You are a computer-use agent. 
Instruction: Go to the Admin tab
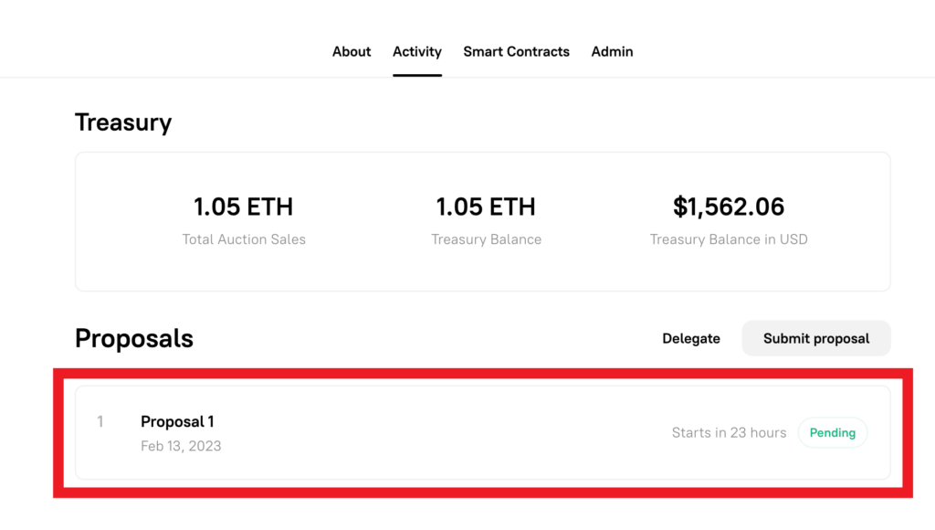click(x=612, y=51)
